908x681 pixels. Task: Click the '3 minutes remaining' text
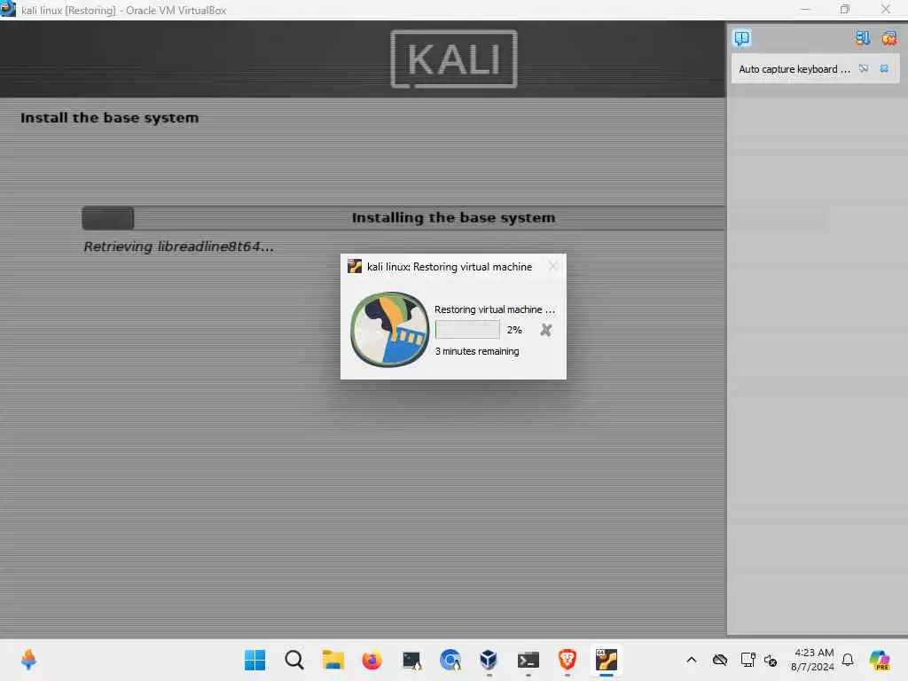point(476,351)
